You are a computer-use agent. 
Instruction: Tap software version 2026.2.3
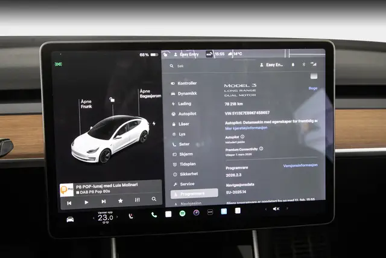233,175
